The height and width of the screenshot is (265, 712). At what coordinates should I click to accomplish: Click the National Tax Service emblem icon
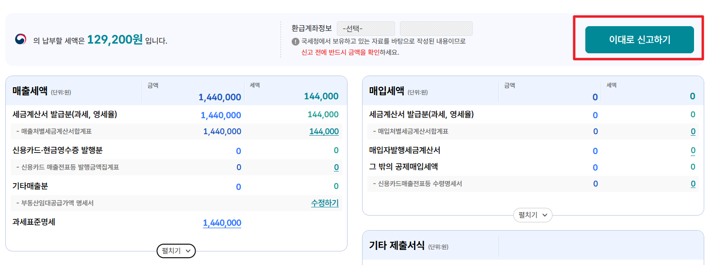click(21, 40)
